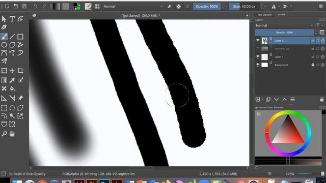Open the brush editor settings
Viewport: 326px width, 183px height.
(x=88, y=7)
